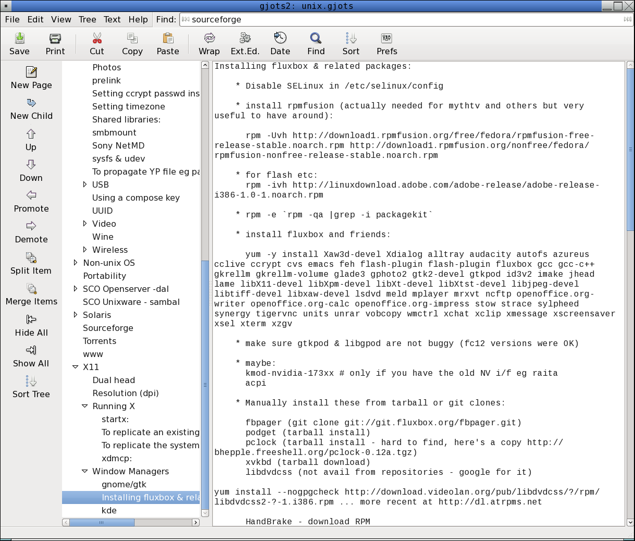Click the Split Item button
Image resolution: width=635 pixels, height=541 pixels.
31,263
